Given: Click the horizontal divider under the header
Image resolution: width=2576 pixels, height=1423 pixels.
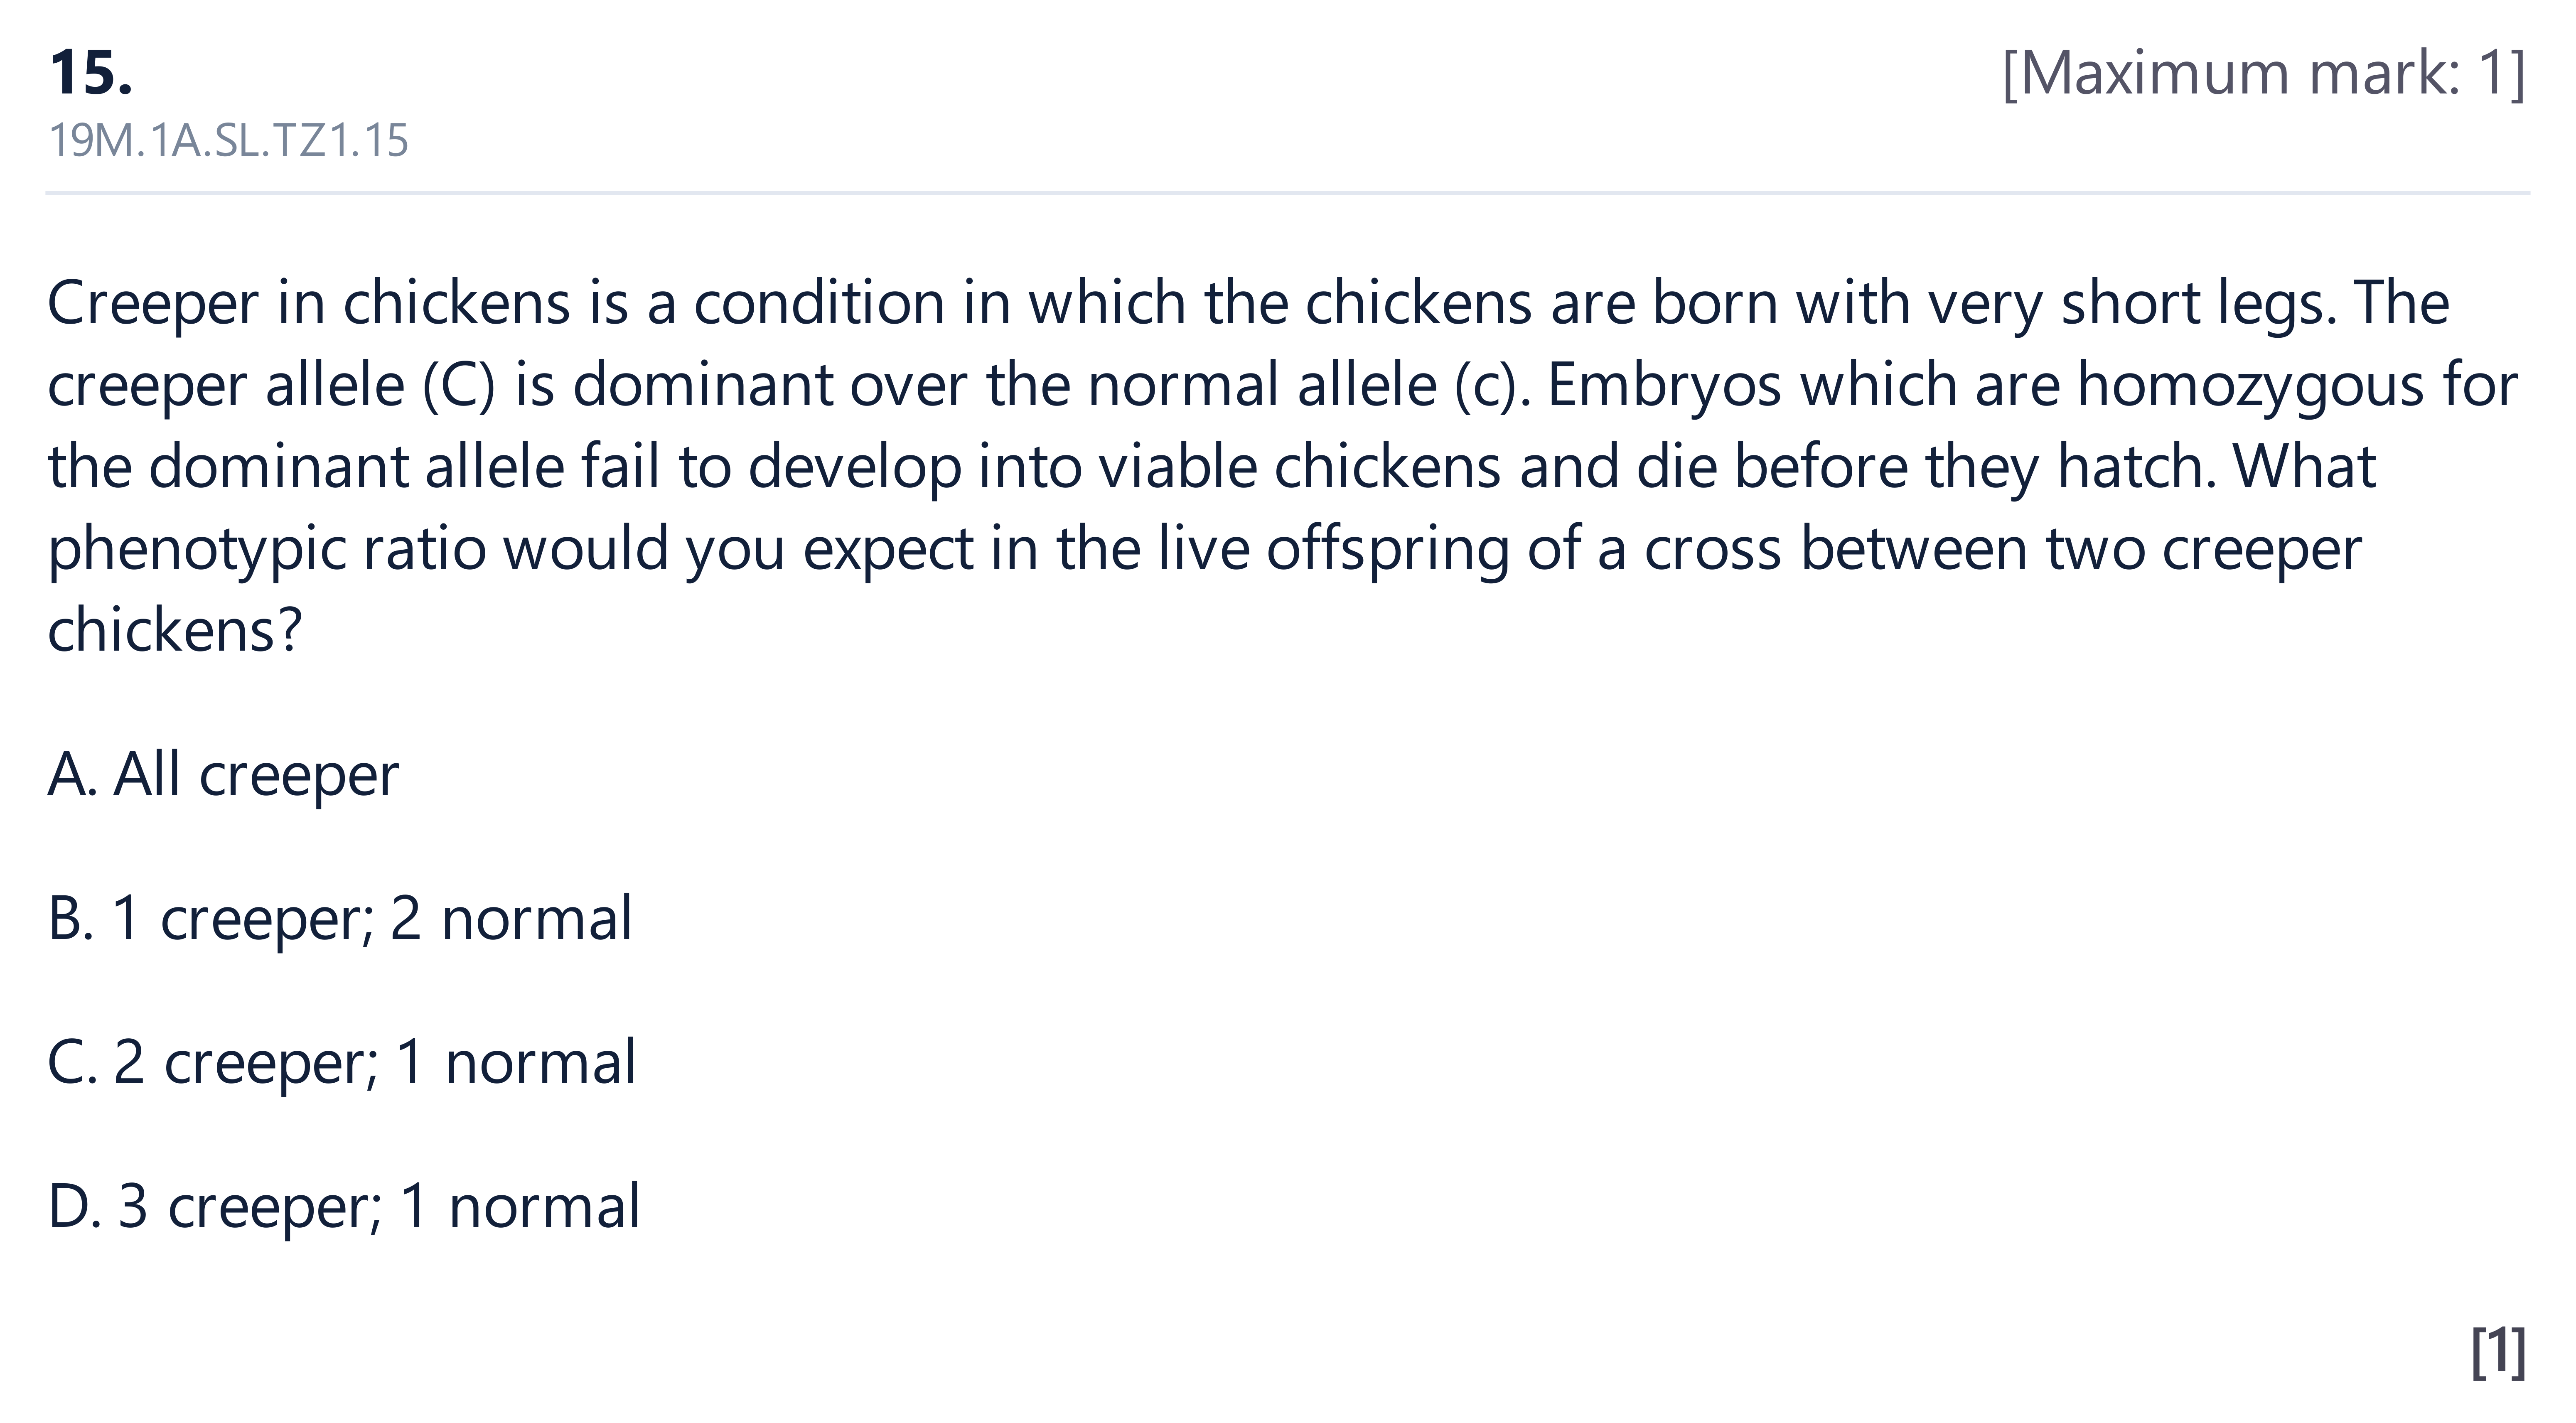Looking at the screenshot, I should coord(1288,192).
